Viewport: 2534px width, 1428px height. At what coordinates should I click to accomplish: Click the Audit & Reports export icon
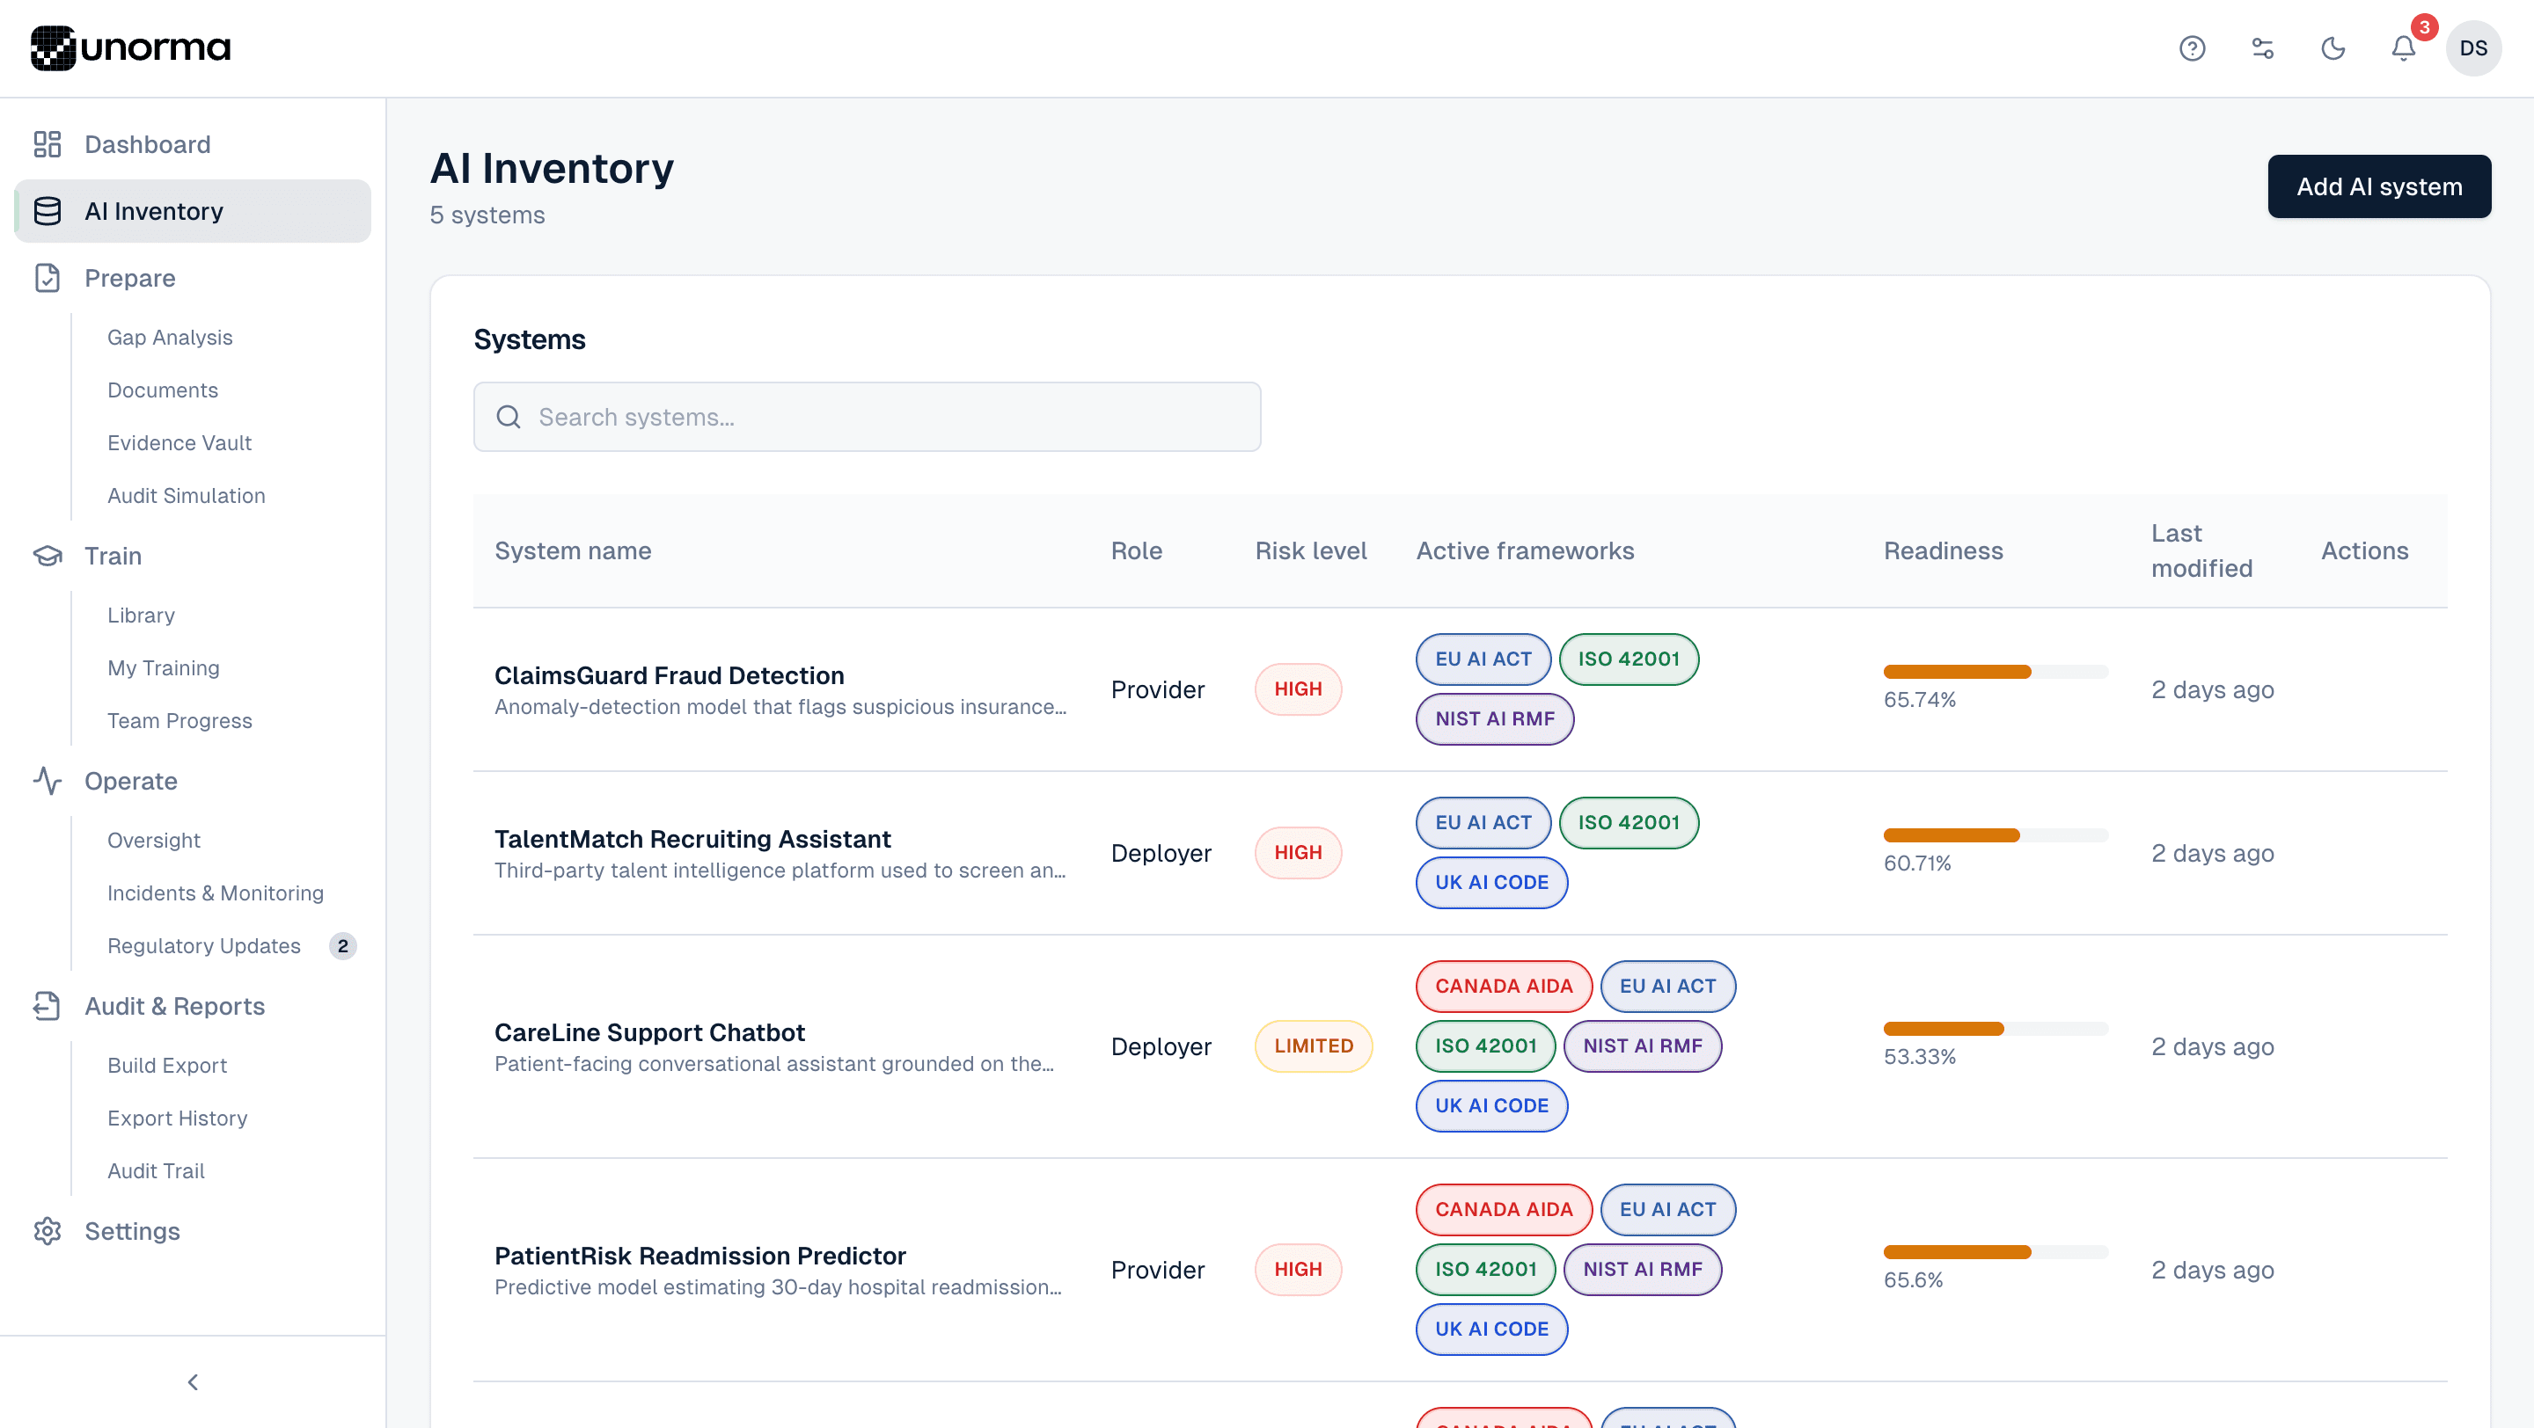point(48,1007)
